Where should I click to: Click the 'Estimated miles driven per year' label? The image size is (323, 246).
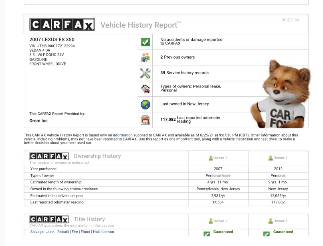click(x=57, y=196)
